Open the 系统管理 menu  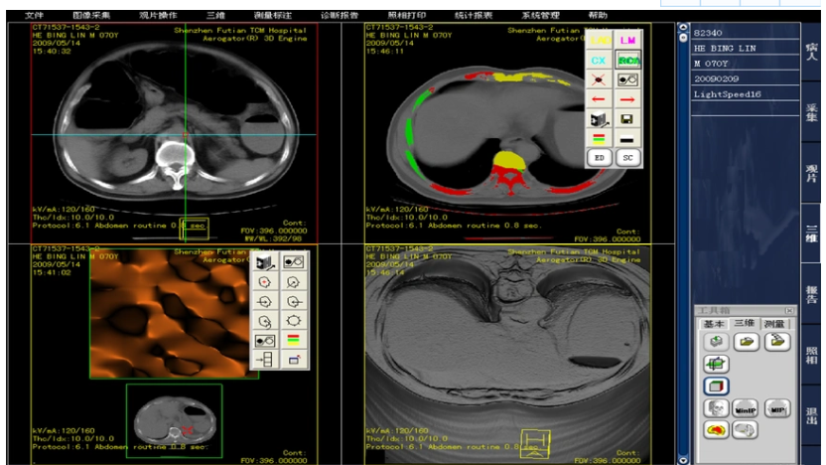point(540,15)
